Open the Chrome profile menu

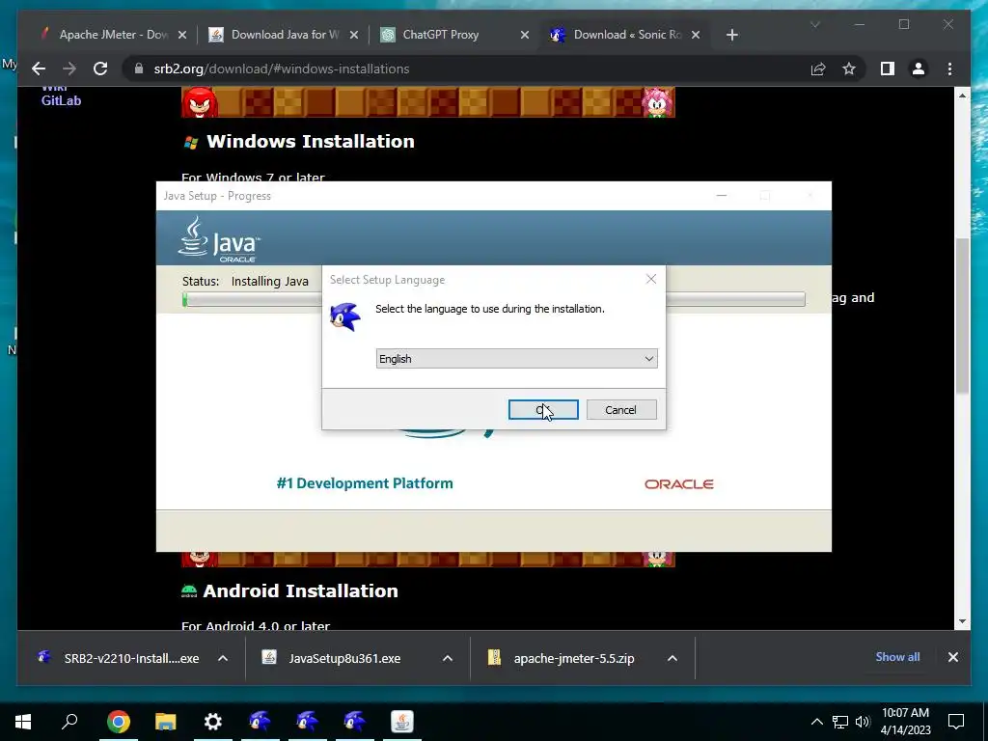click(919, 69)
